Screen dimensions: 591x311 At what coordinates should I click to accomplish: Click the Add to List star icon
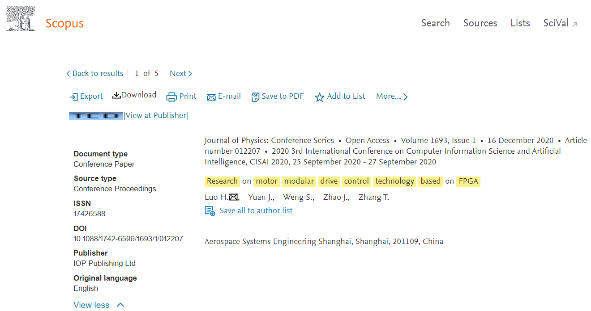tap(319, 97)
